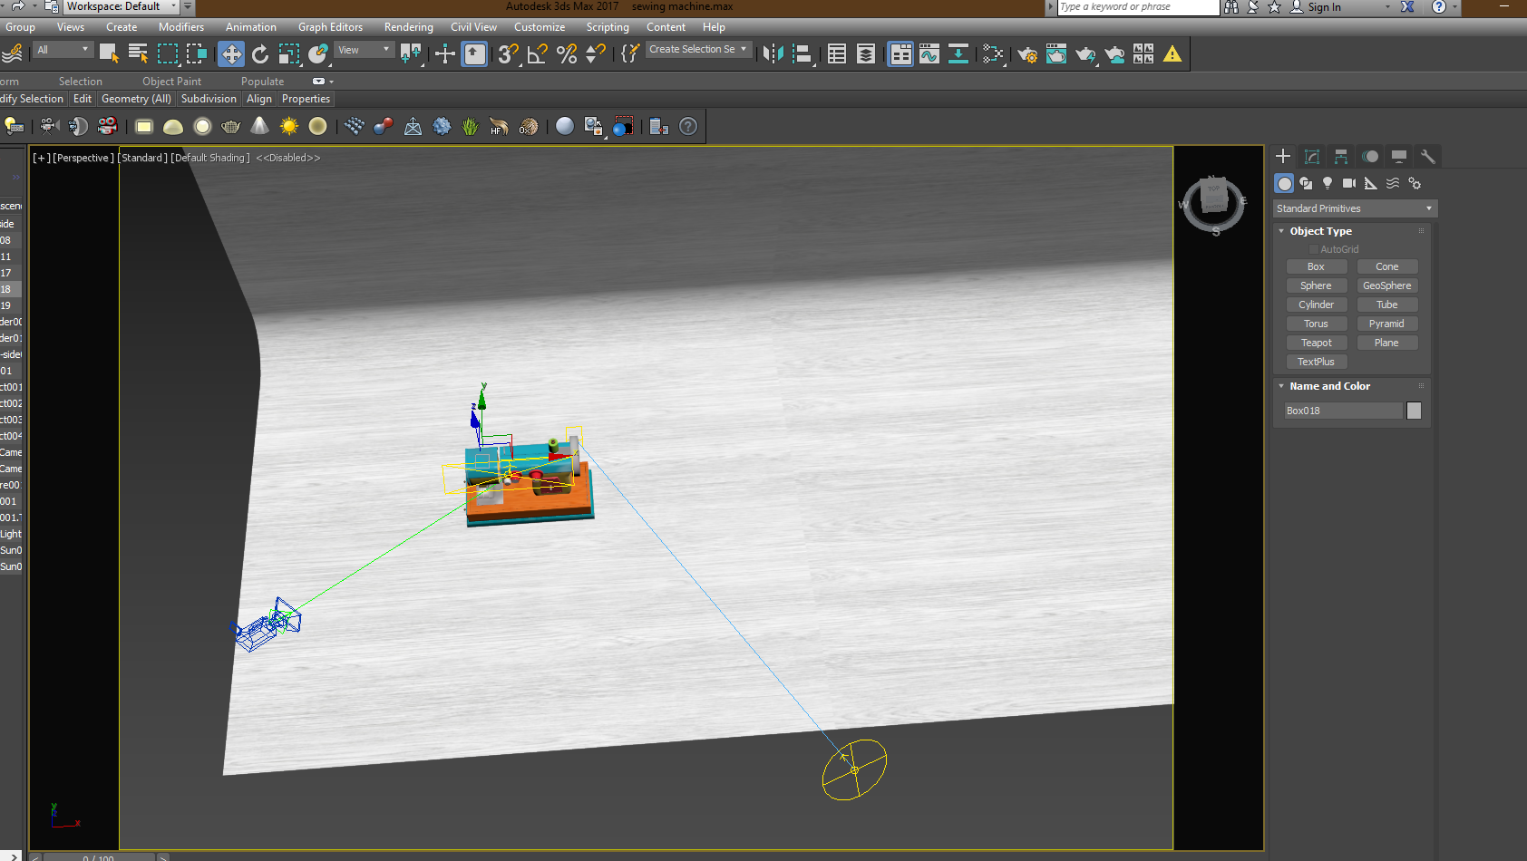Screen dimensions: 1527x861
Task: Toggle the 3D Snaps button
Action: click(508, 54)
